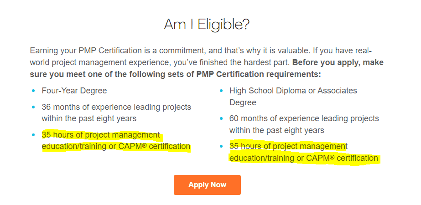The image size is (421, 205).
Task: Click "within the past eight years" in the right column
Action: [x=276, y=130]
